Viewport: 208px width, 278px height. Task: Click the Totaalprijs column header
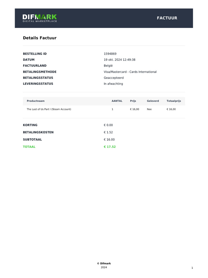[x=174, y=101]
